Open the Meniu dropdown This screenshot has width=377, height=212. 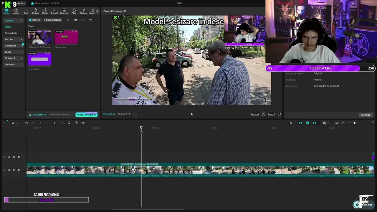click(x=21, y=3)
